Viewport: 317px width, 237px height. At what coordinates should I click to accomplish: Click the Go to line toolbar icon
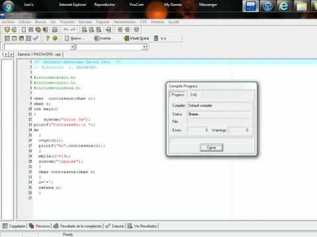pyautogui.click(x=108, y=30)
